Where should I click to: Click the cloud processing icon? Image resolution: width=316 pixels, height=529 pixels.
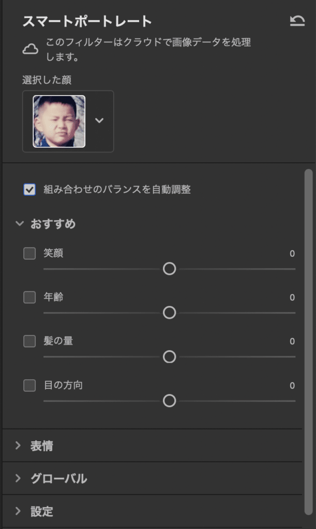[31, 49]
